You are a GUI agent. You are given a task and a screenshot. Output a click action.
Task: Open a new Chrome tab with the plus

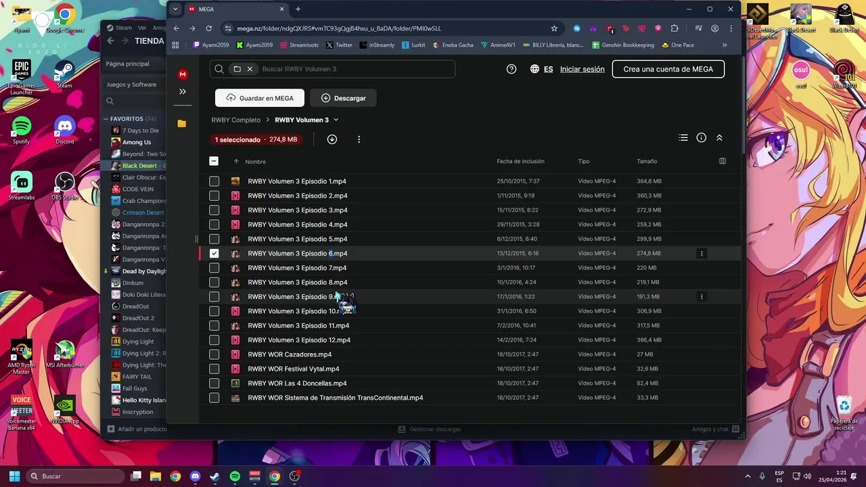(298, 9)
